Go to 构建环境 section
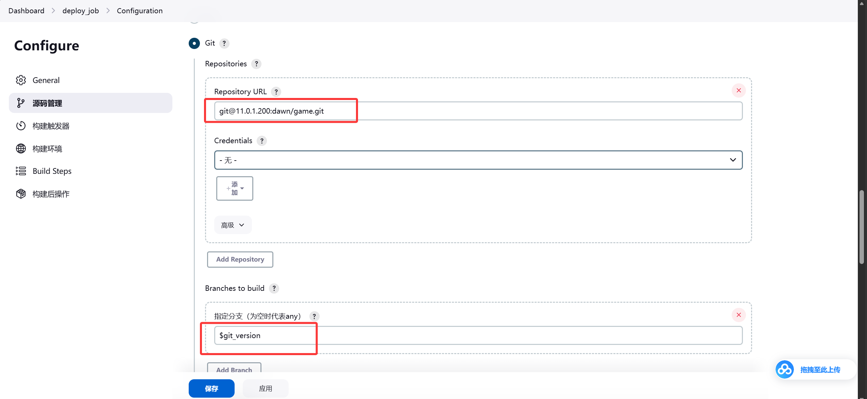The height and width of the screenshot is (399, 867). coord(90,149)
